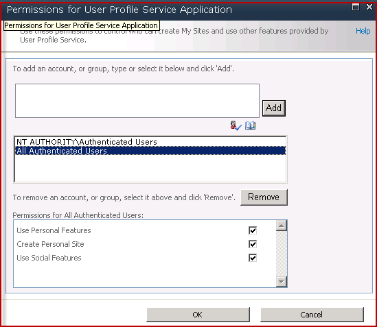The width and height of the screenshot is (377, 327).
Task: Click the Use Personal Features label
Action: point(54,230)
